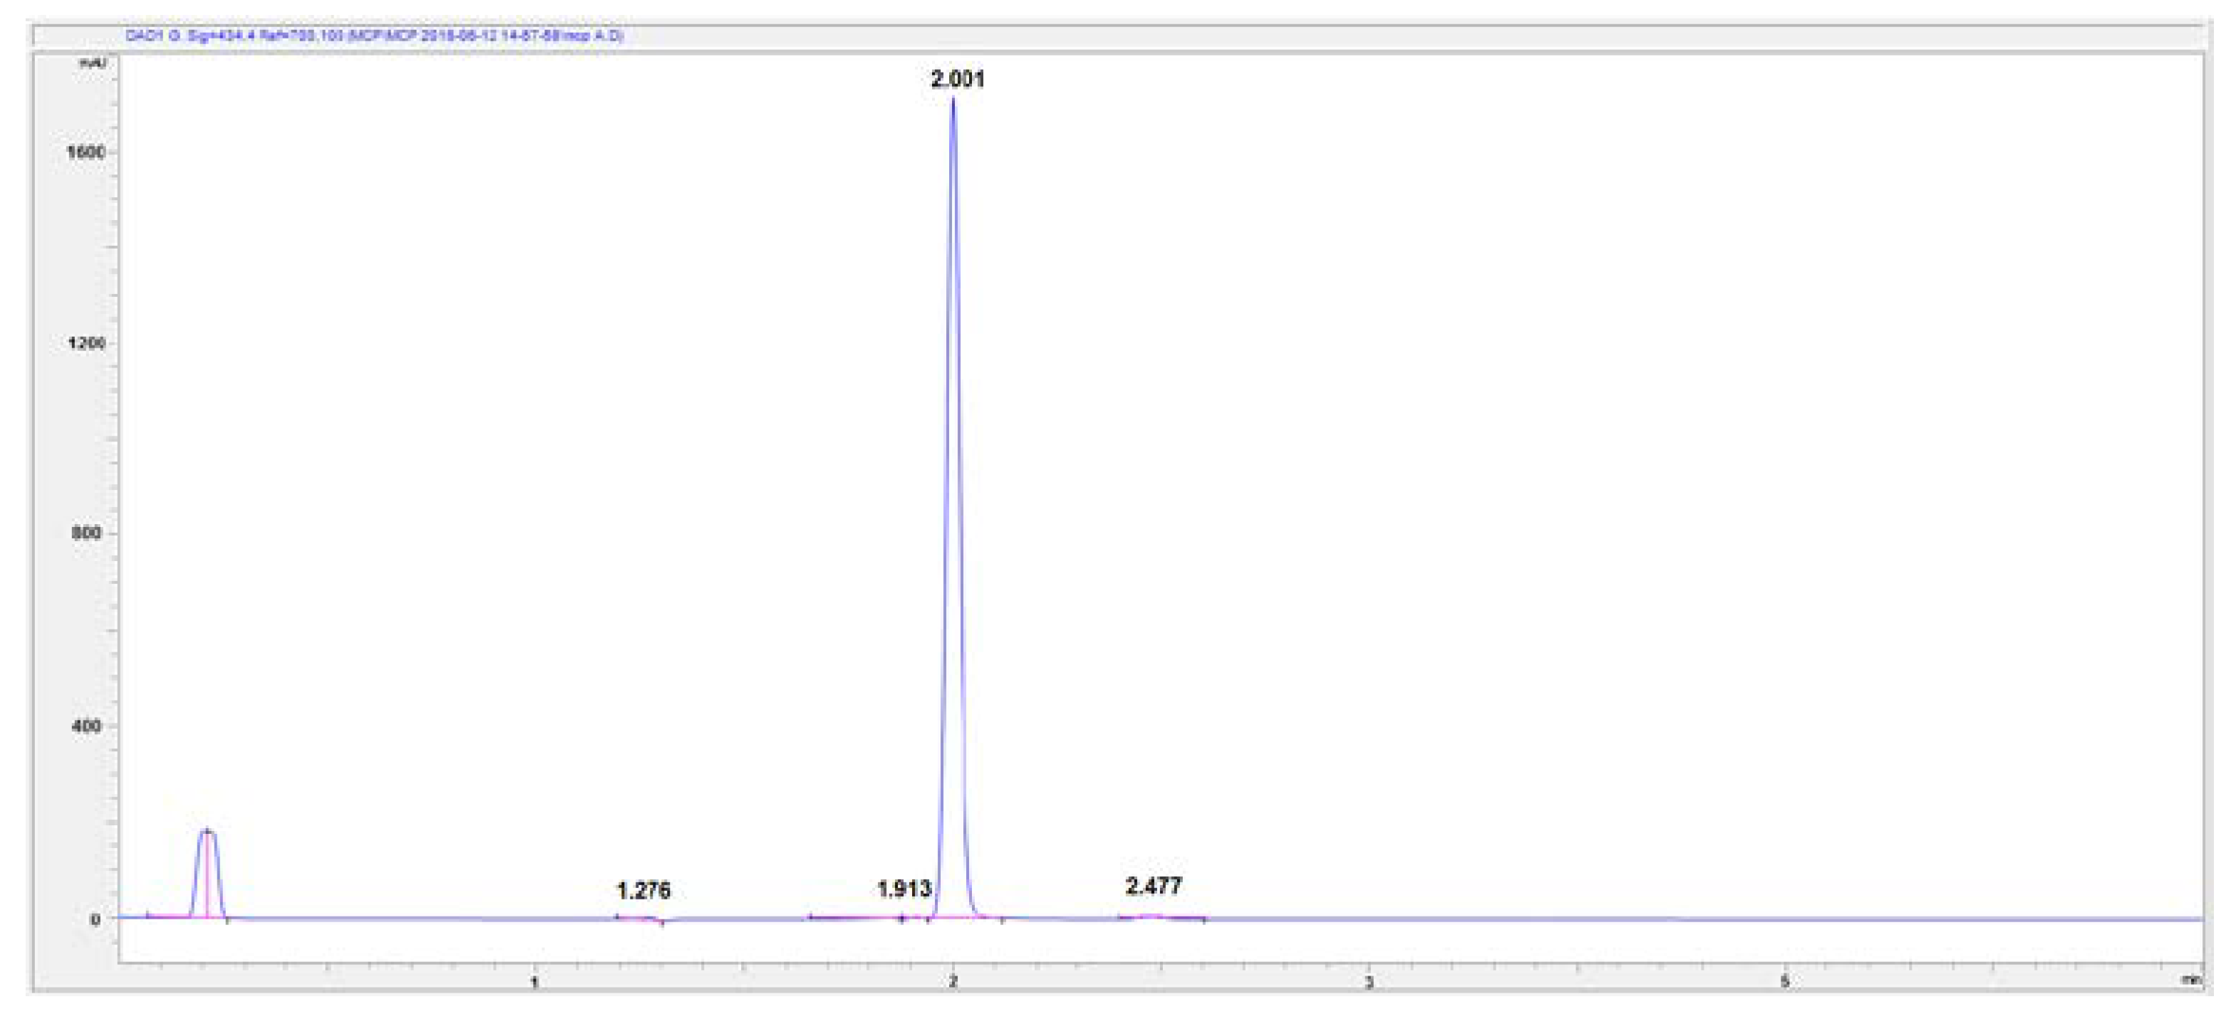The height and width of the screenshot is (1019, 2236).
Task: Click the 5 minute x-axis tick label
Action: coord(1785,982)
